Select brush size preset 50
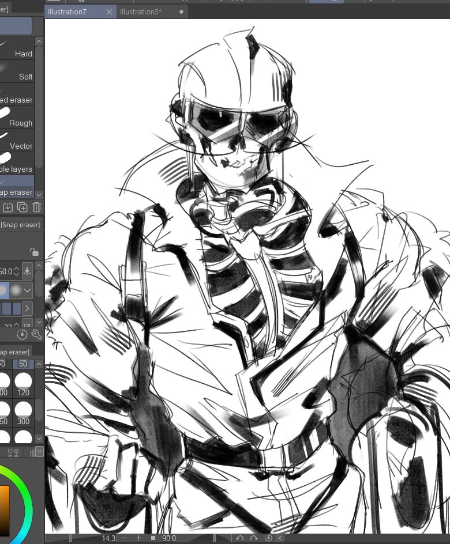 (x=23, y=364)
